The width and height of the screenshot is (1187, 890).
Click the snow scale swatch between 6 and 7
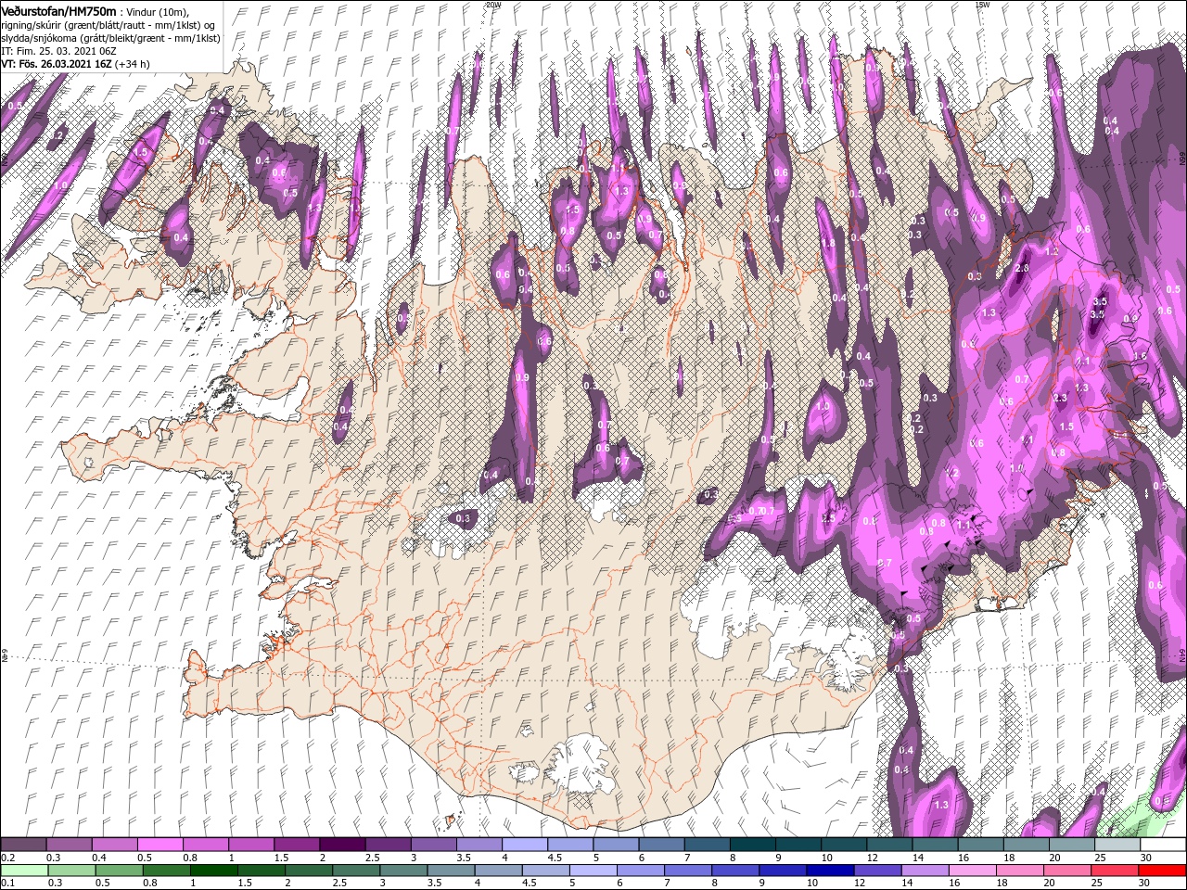click(x=661, y=845)
